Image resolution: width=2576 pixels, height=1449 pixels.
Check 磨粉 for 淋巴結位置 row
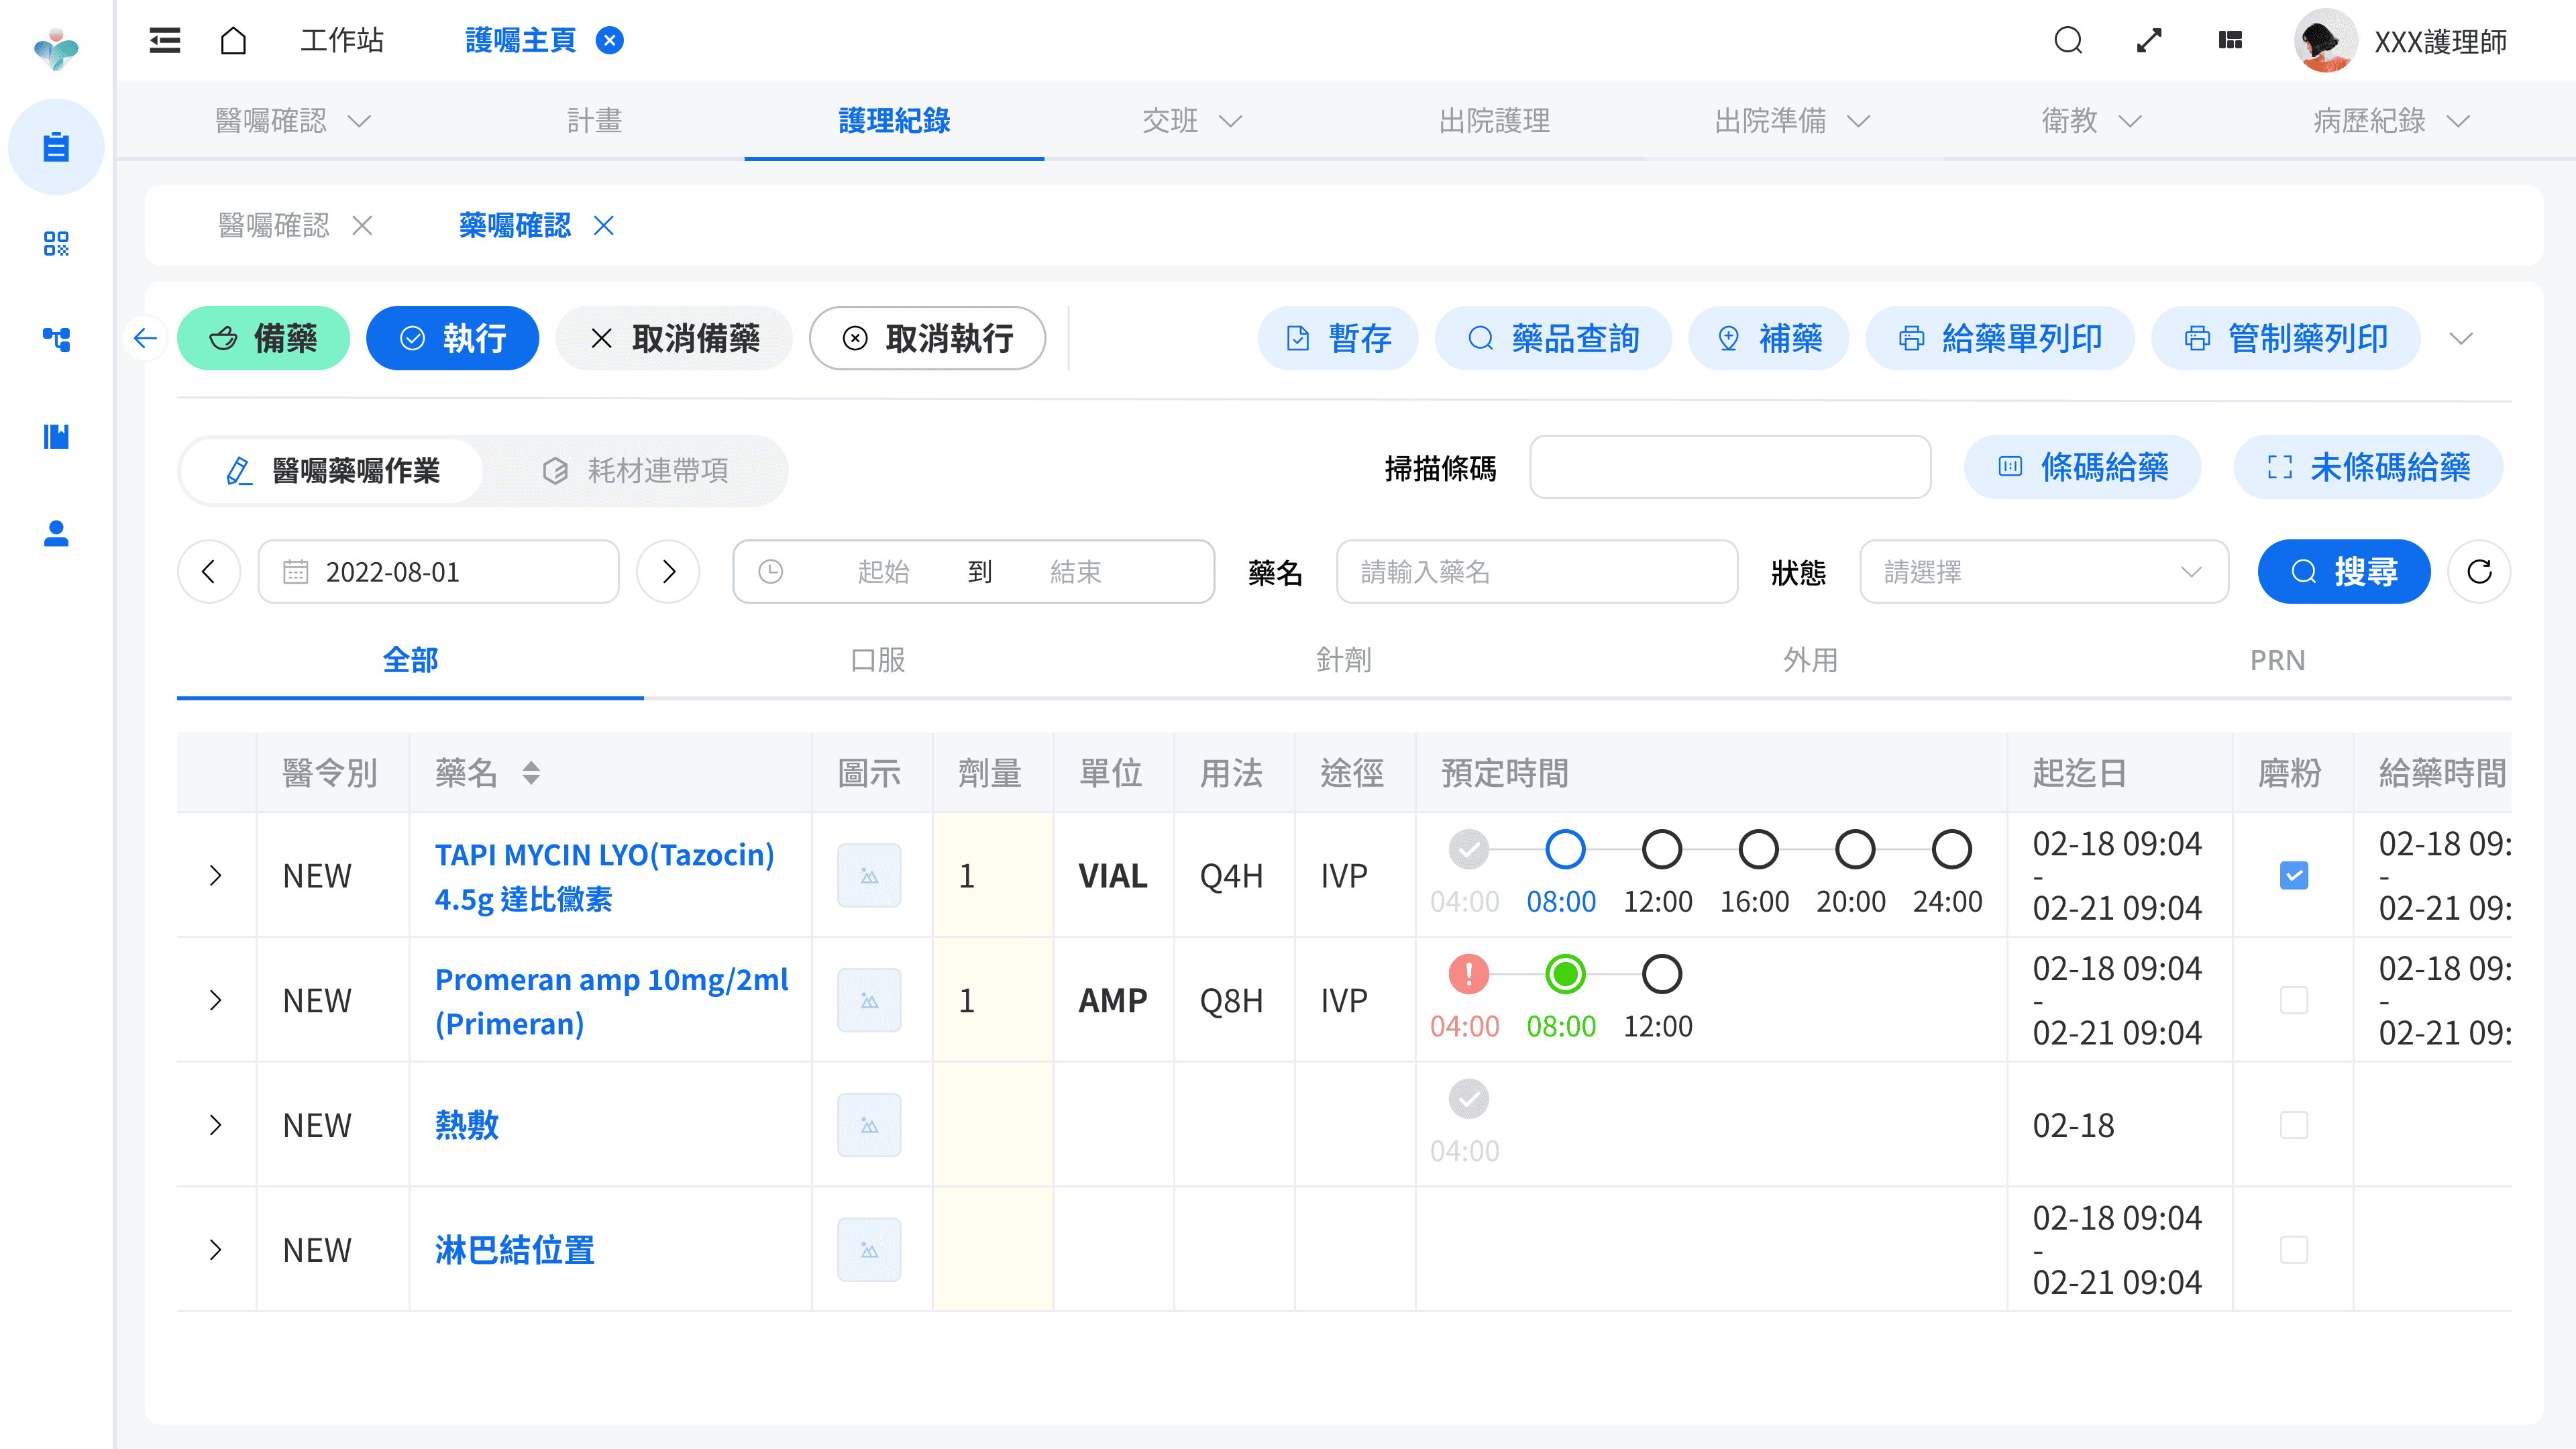tap(2294, 1250)
